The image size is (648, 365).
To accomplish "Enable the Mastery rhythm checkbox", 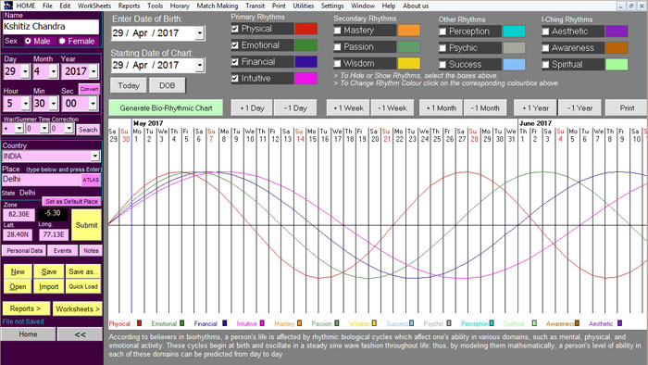I will [337, 31].
